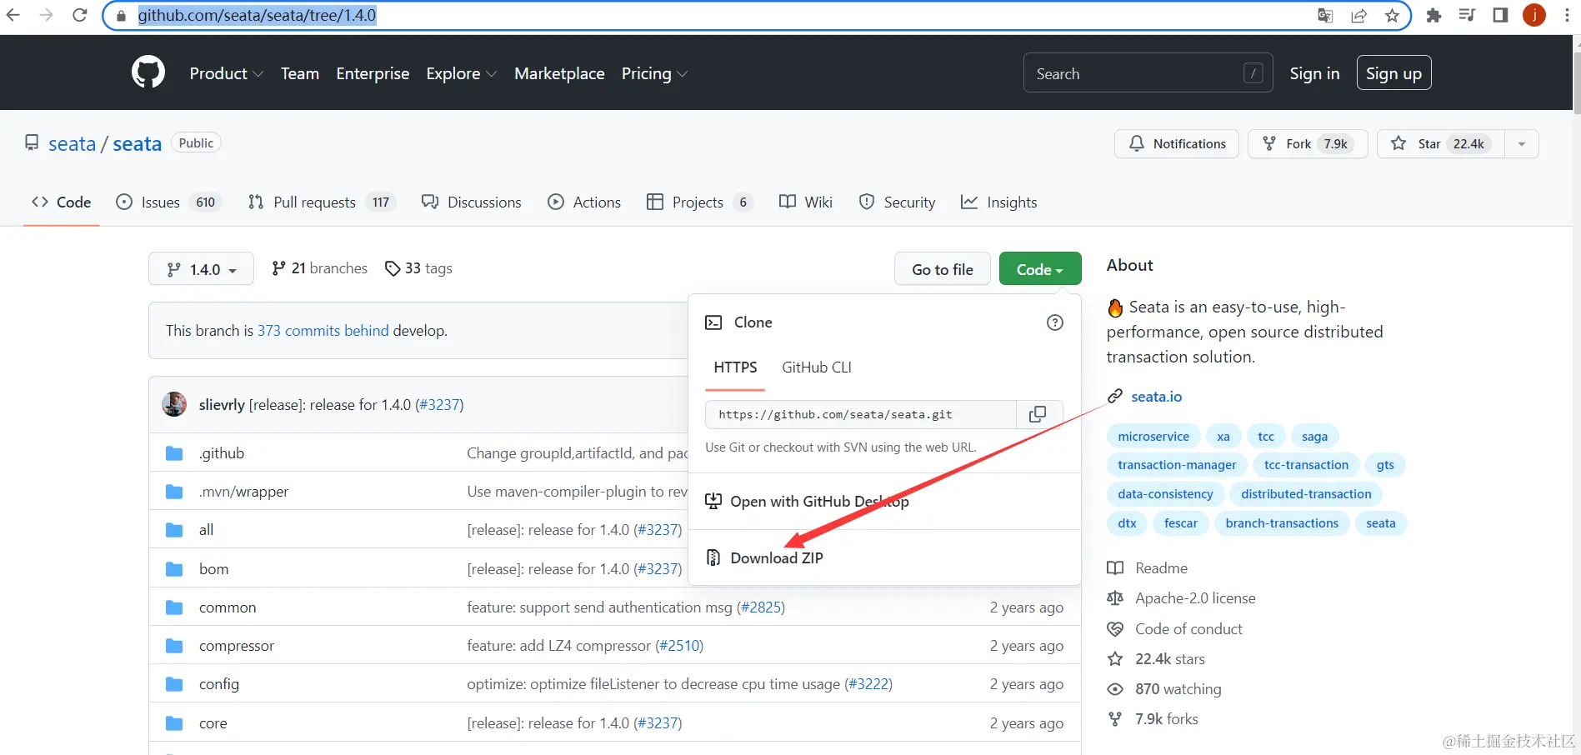1581x755 pixels.
Task: Toggle the green Code dropdown
Action: point(1040,269)
